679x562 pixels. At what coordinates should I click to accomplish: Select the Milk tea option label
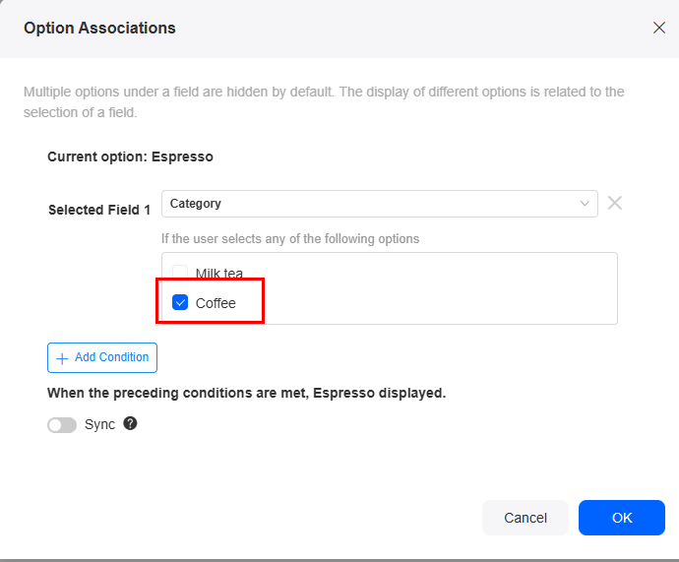coord(219,274)
